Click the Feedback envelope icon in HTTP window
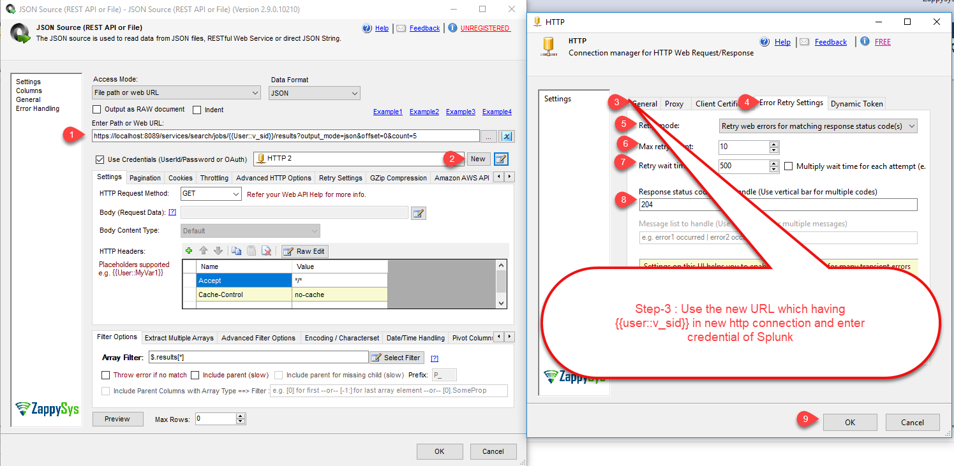Image resolution: width=954 pixels, height=466 pixels. 804,42
